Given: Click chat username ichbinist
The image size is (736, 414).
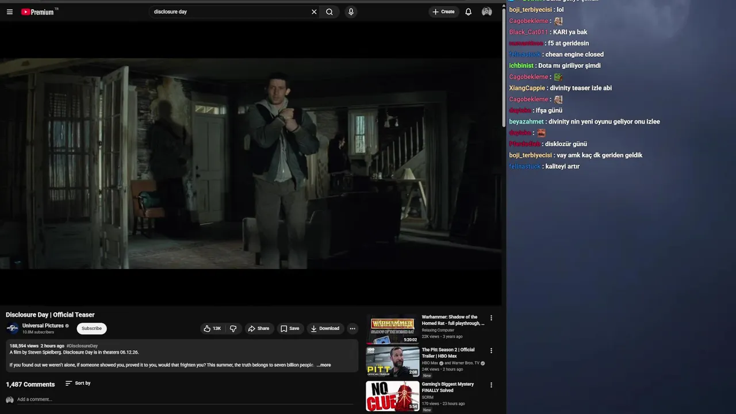Looking at the screenshot, I should [x=521, y=66].
